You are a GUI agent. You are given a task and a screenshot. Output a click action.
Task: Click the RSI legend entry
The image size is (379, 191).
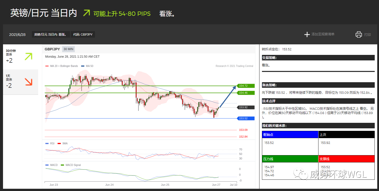[50, 144]
